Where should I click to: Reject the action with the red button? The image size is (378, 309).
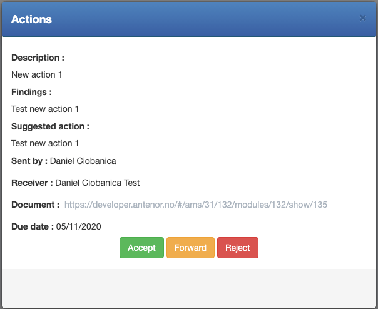tap(238, 248)
